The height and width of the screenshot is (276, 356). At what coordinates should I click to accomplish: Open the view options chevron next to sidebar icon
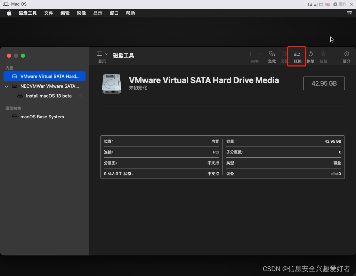[x=106, y=54]
